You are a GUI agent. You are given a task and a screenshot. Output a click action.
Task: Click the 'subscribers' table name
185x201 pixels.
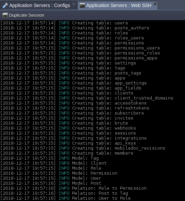[x=129, y=113]
